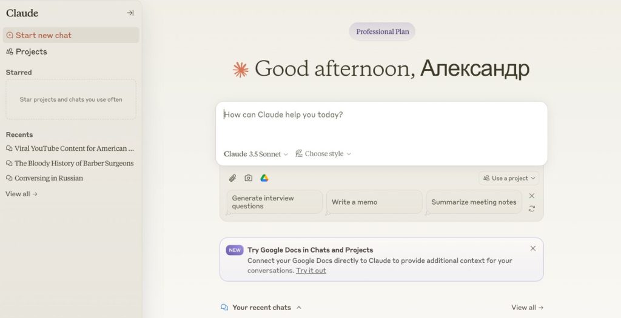The image size is (621, 318).
Task: Collapse the Your recent chats section
Action: point(299,308)
